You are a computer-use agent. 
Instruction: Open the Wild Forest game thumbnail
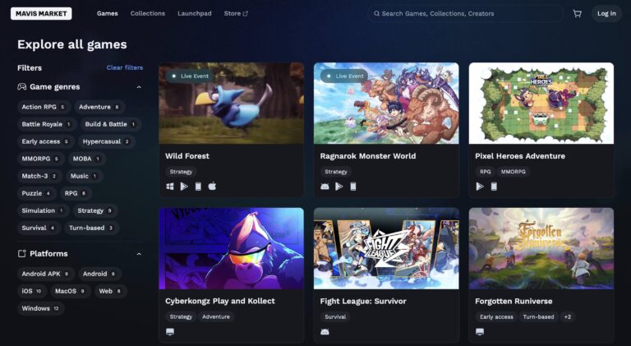[x=232, y=103]
